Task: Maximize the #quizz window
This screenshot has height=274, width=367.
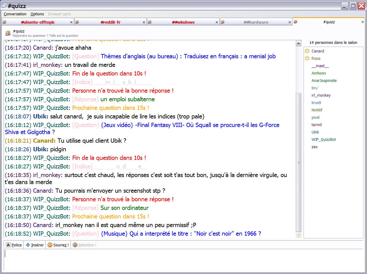Action: coord(353,6)
